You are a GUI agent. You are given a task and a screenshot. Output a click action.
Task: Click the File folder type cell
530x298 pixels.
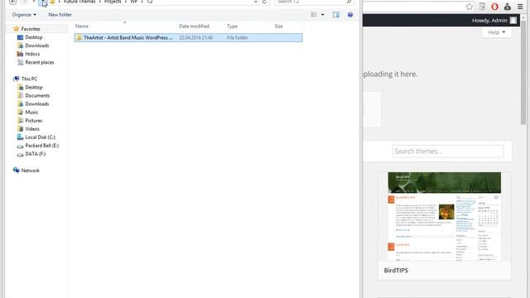238,38
